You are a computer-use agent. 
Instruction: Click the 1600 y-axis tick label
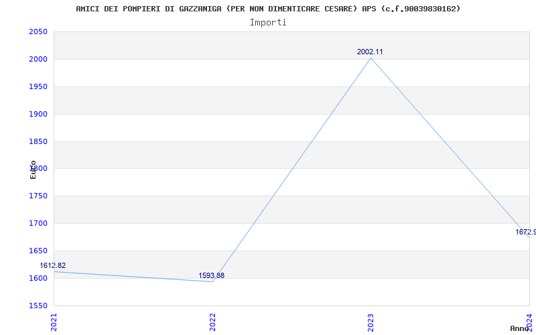point(38,278)
